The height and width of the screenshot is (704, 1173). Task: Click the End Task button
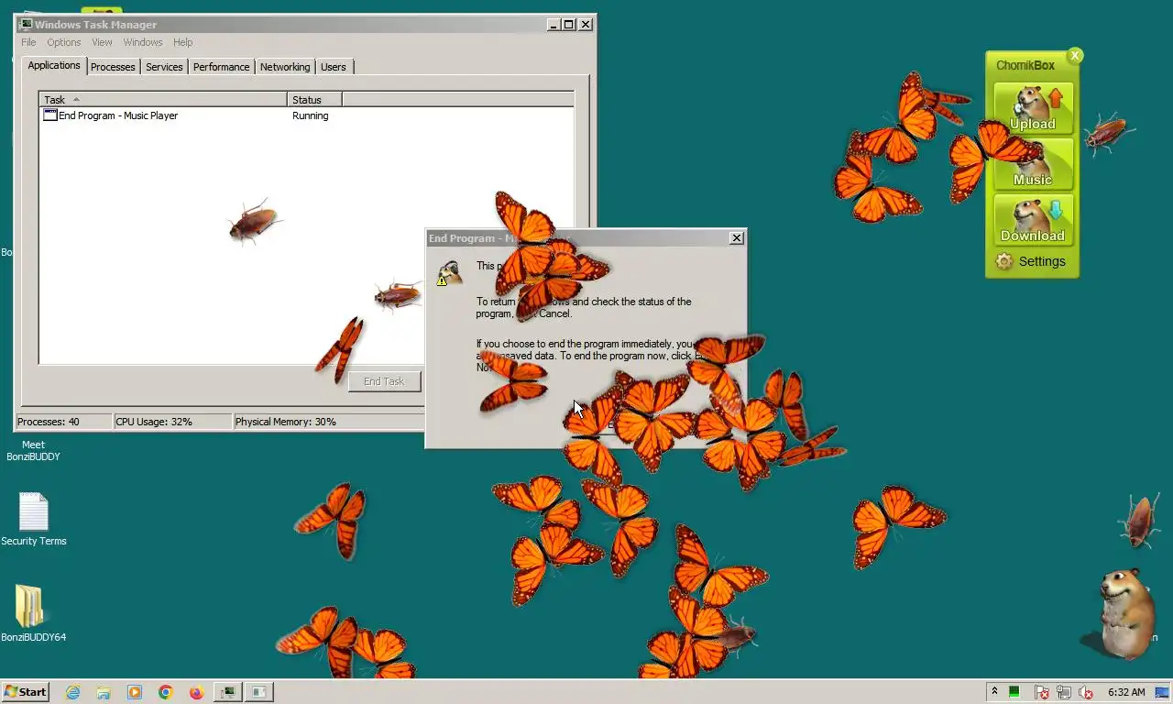384,381
